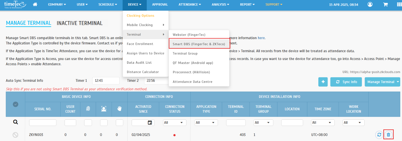This screenshot has height=141, width=402.
Task: Click the SERIAL NO. column header
Action: pos(43,109)
